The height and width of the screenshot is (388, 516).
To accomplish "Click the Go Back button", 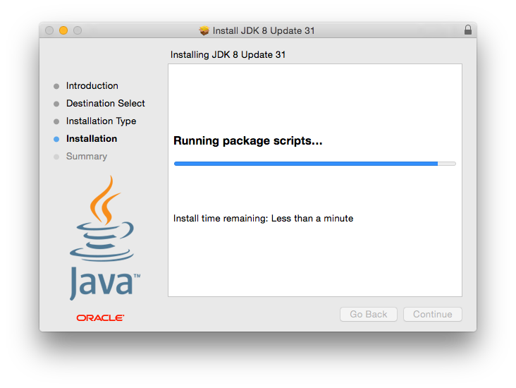I will (x=369, y=314).
